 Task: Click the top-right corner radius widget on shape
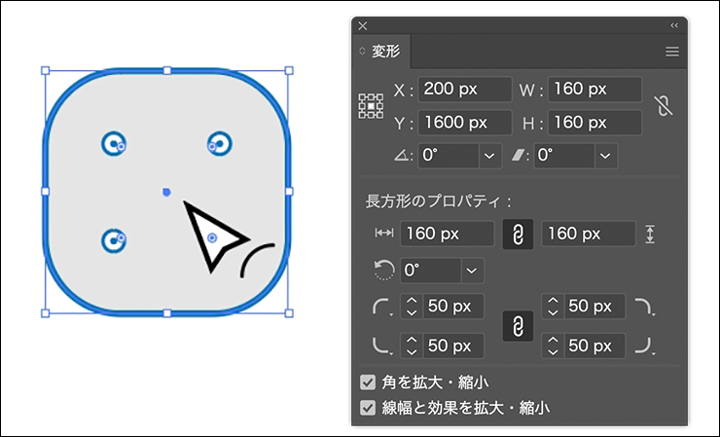(219, 144)
